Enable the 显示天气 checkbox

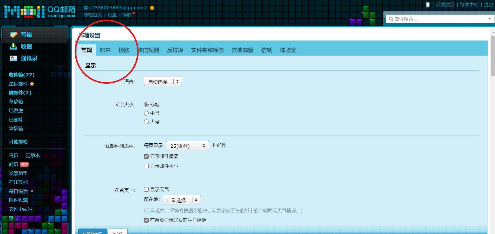point(146,189)
